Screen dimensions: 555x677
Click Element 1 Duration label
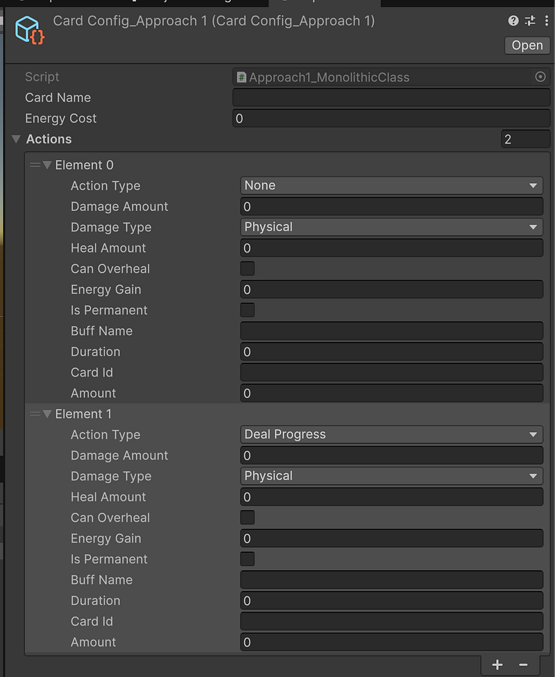[x=96, y=601]
